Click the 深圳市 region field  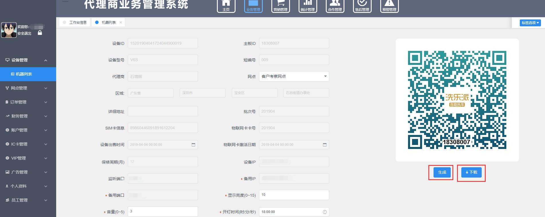point(203,93)
